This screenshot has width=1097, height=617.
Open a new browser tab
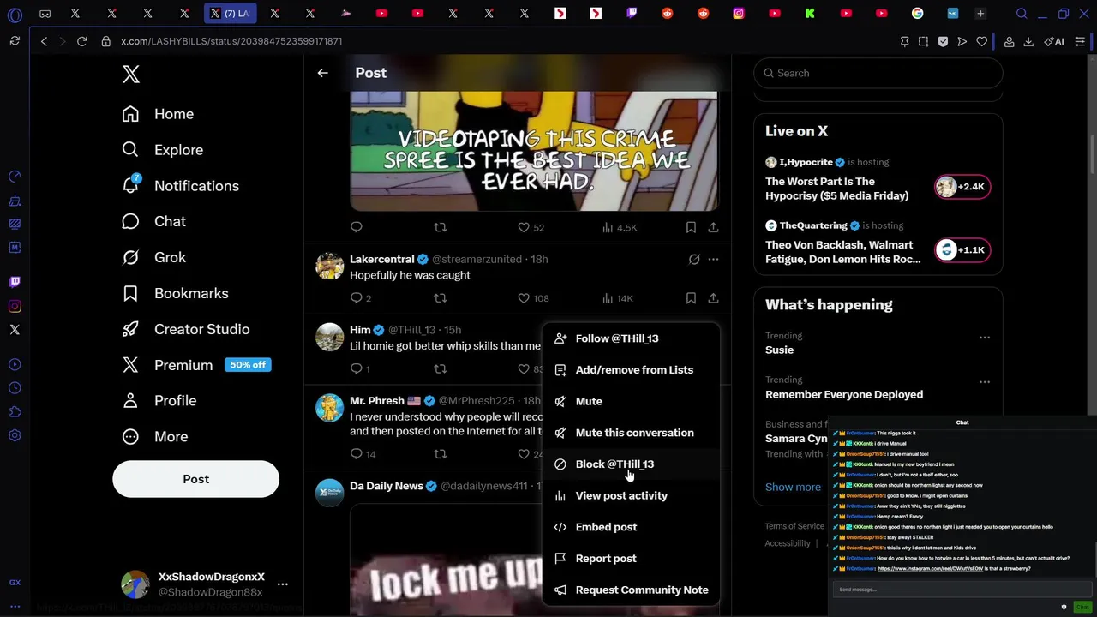(980, 14)
